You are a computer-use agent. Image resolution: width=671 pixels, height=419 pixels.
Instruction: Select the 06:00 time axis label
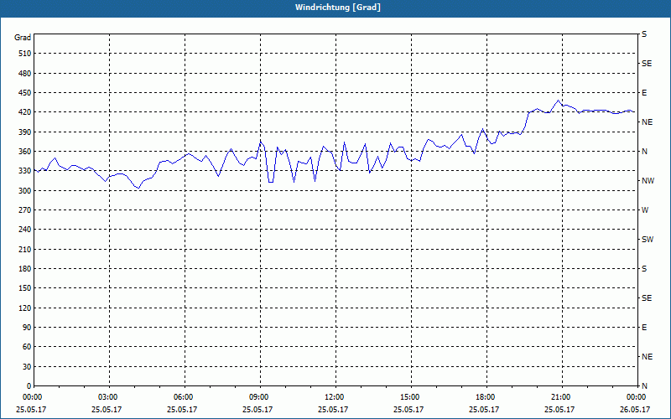point(184,397)
